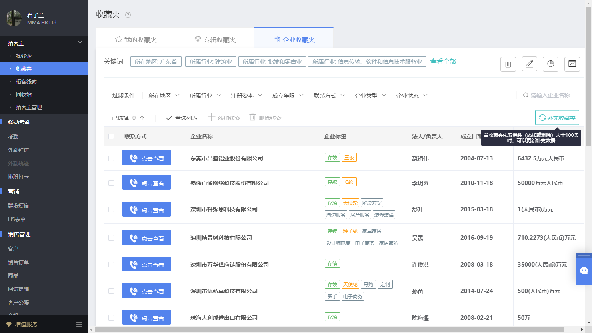This screenshot has height=333, width=592.
Task: Click the star icon in 我的收藏夹 tab
Action: tap(118, 39)
